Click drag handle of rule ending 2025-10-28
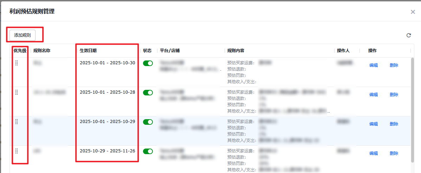This screenshot has height=173, width=421. coord(17,92)
